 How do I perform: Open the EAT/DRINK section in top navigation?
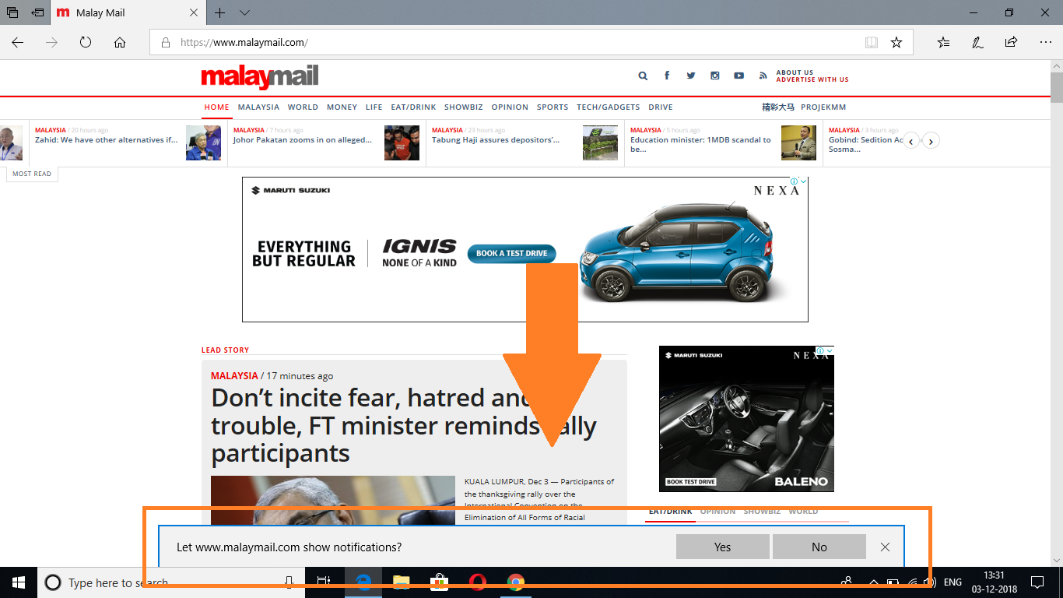click(413, 107)
